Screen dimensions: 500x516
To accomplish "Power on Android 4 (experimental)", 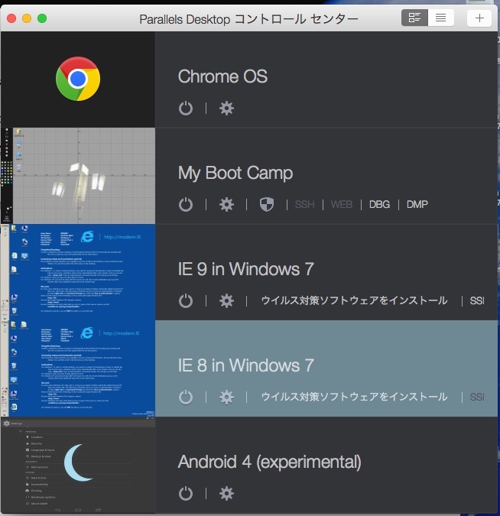I will pos(186,493).
